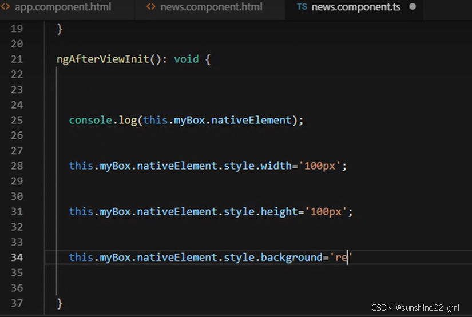472x317 pixels.
Task: Click the height property on line 31
Action: pos(279,212)
